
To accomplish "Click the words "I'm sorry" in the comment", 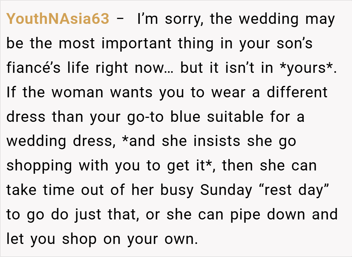I will [171, 19].
